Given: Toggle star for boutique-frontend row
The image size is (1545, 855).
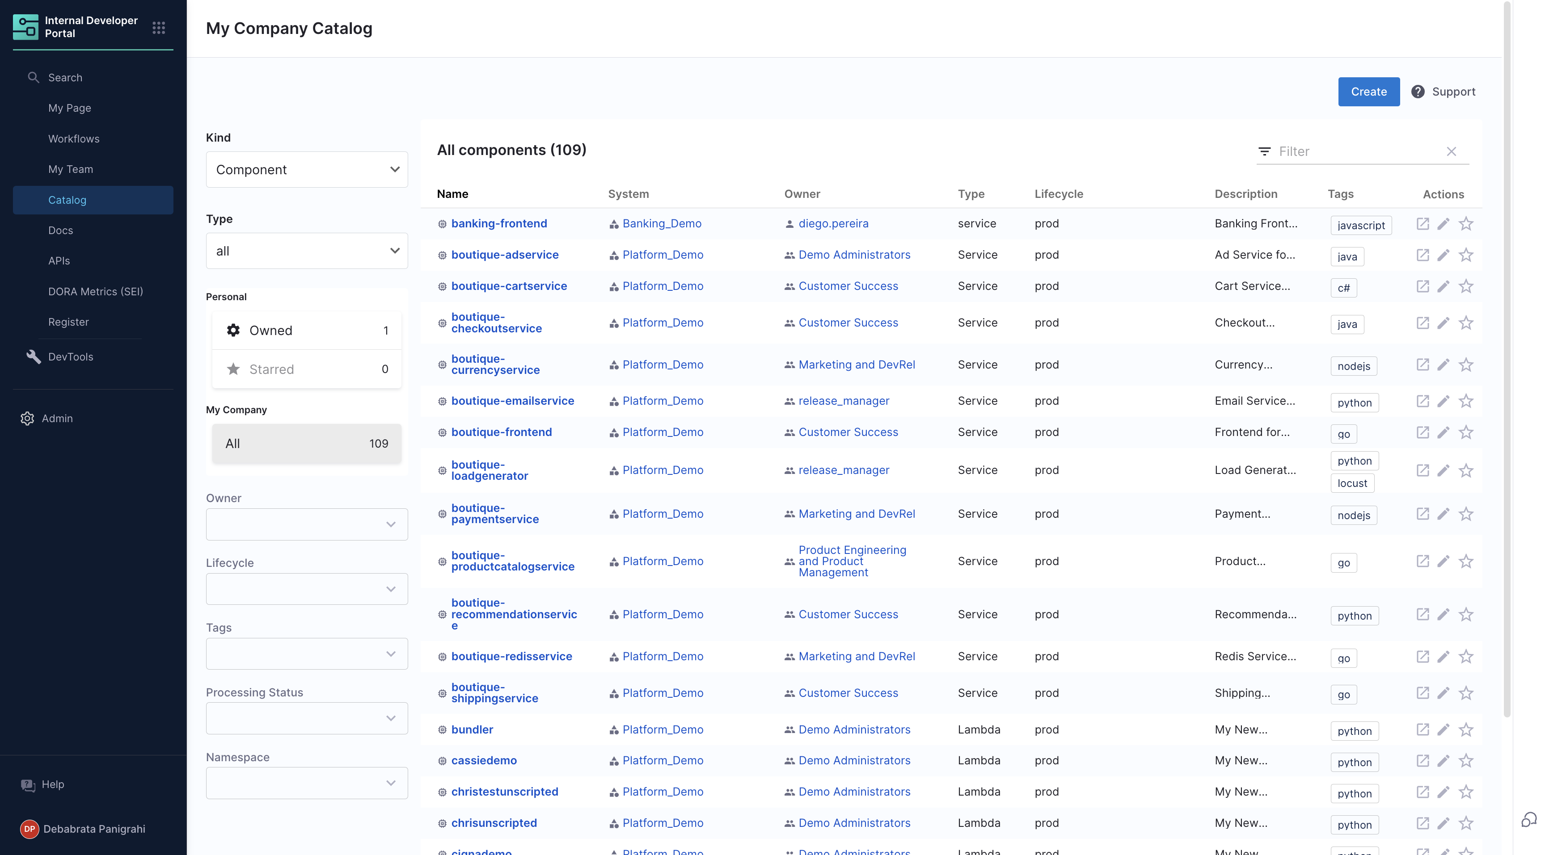Looking at the screenshot, I should pos(1466,432).
